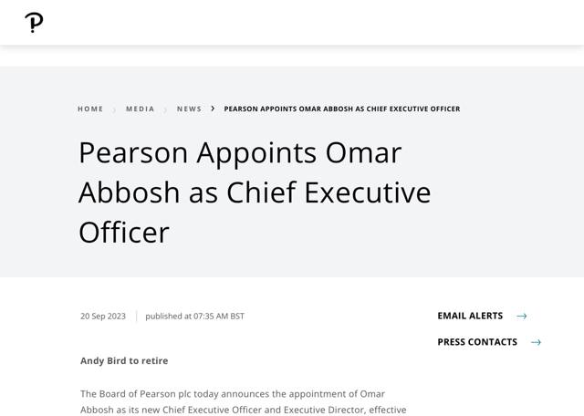Click the bold chevron after NEWS breadcrumb
Image resolution: width=584 pixels, height=416 pixels.
pos(213,109)
